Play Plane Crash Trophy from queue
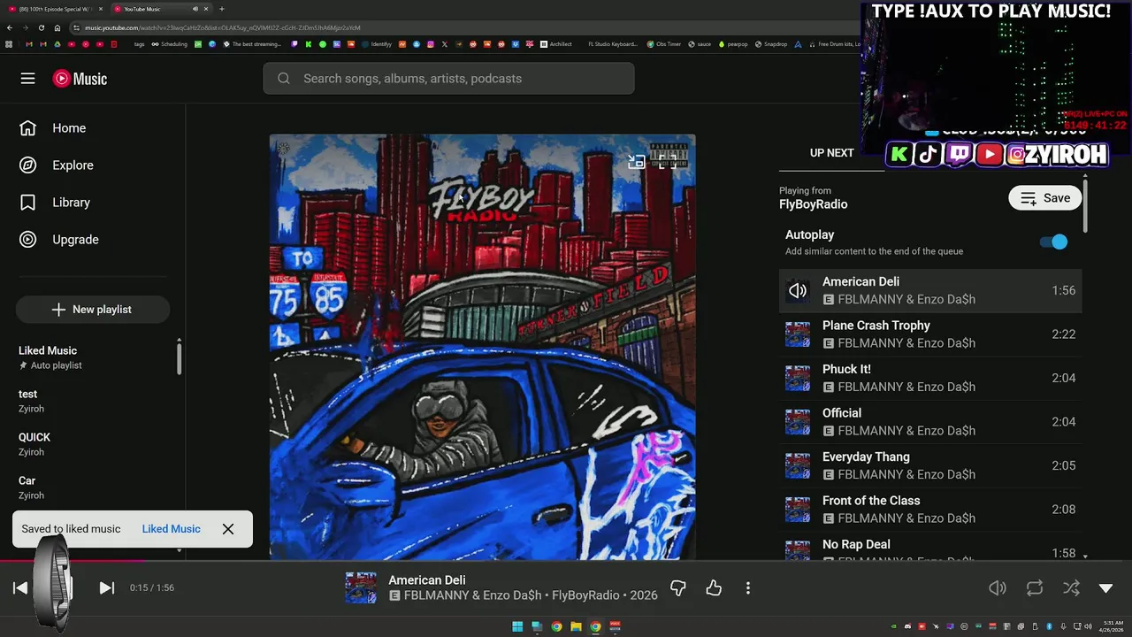1132x637 pixels. point(930,334)
